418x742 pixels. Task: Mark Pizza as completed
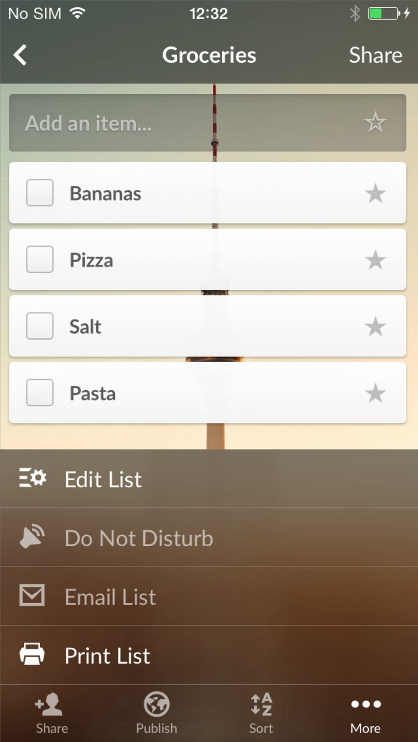40,259
